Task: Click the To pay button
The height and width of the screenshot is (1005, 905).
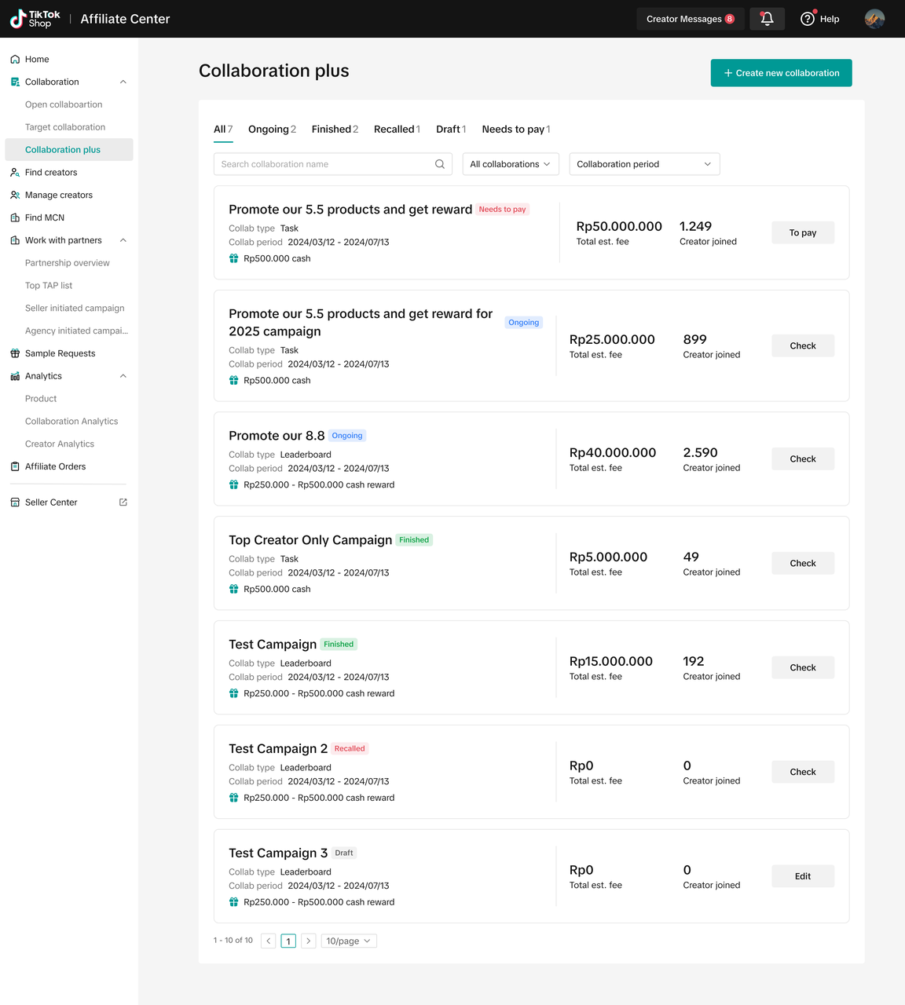Action: pos(802,232)
